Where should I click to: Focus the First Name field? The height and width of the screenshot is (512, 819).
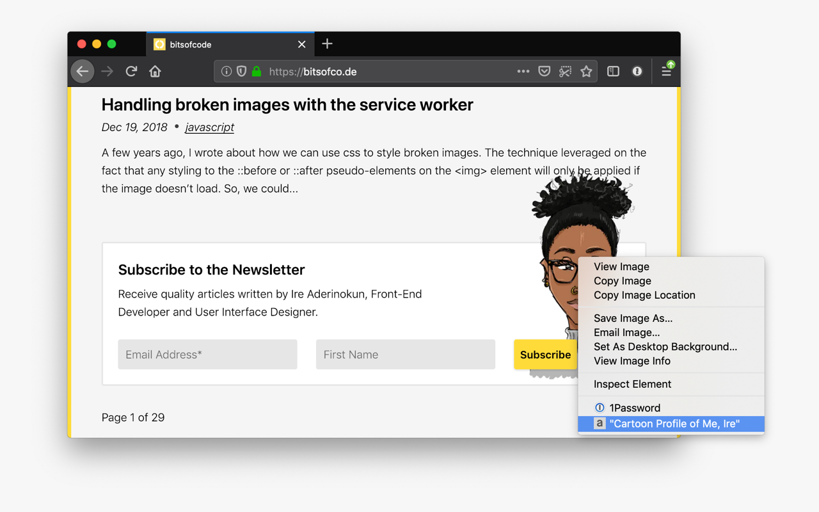tap(406, 355)
